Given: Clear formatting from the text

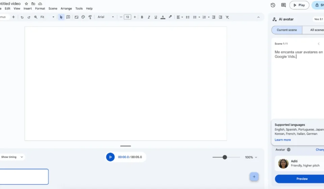Looking at the screenshot, I should (227, 17).
